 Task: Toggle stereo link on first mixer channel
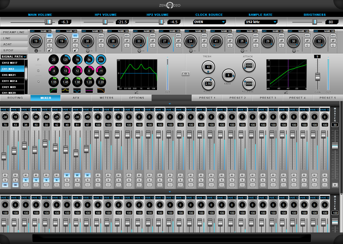(5, 185)
